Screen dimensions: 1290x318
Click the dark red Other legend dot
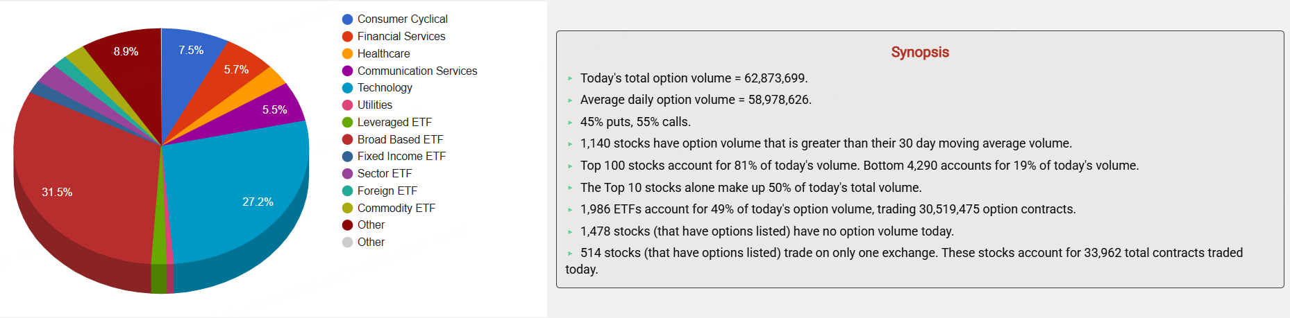point(347,224)
